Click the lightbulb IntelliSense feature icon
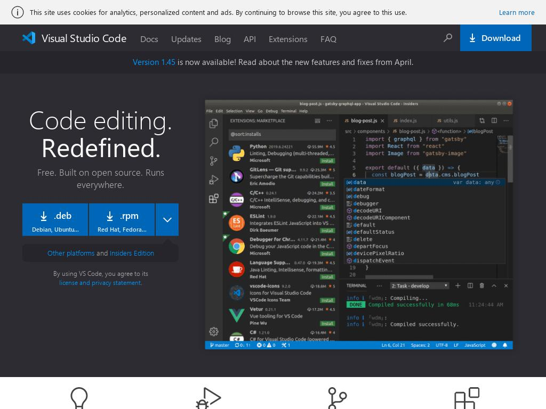Screen dimensions: 546x409 pos(79,398)
